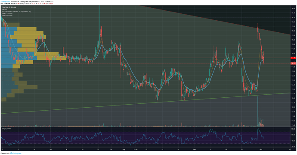Click the large volume spike bar near October
The image size is (297, 155).
pyautogui.click(x=257, y=111)
